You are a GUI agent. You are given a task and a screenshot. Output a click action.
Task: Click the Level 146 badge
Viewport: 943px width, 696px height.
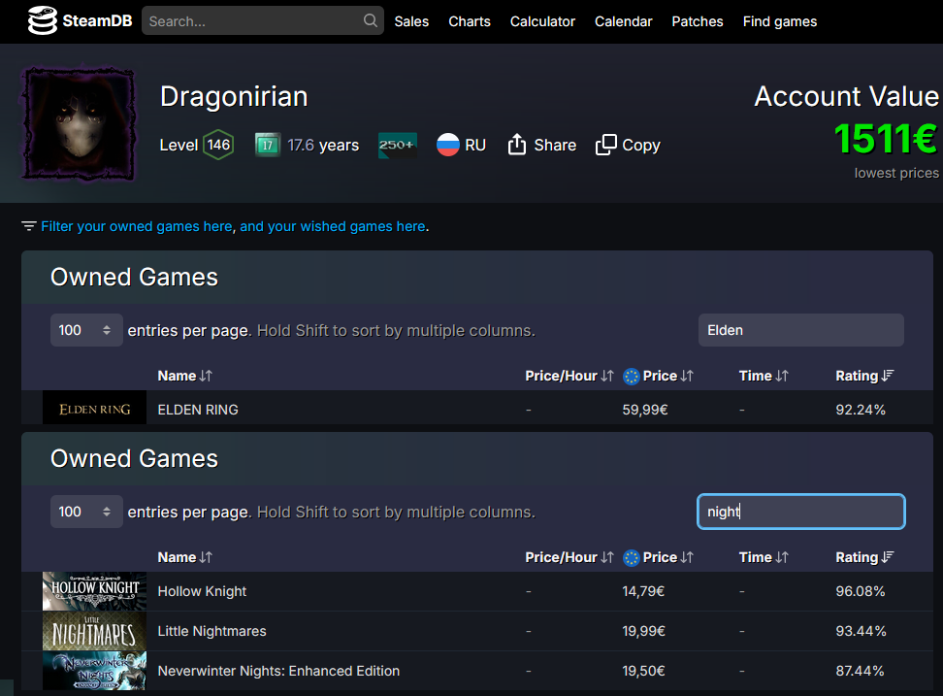click(218, 145)
